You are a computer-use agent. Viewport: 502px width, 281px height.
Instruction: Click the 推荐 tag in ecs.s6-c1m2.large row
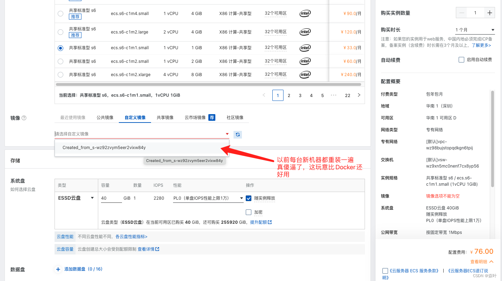click(75, 35)
